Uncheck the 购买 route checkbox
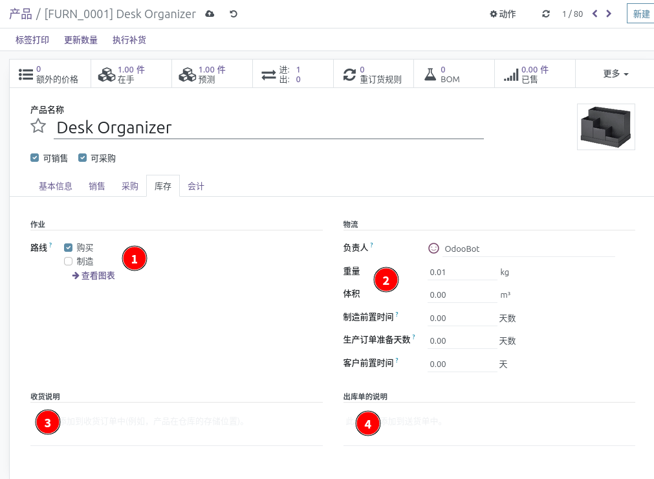This screenshot has height=479, width=654. pyautogui.click(x=69, y=247)
